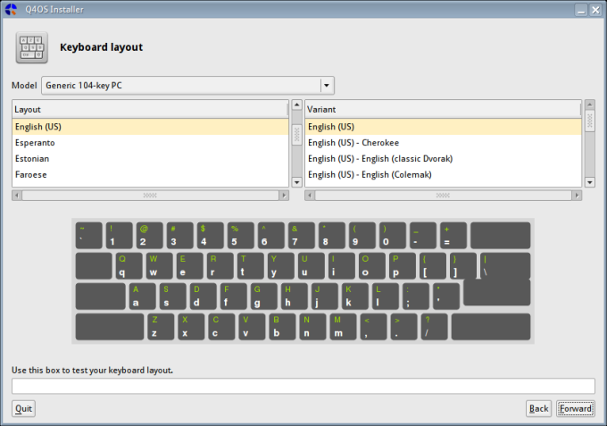
Task: Click the Q4OS logo in title bar
Action: pos(11,9)
